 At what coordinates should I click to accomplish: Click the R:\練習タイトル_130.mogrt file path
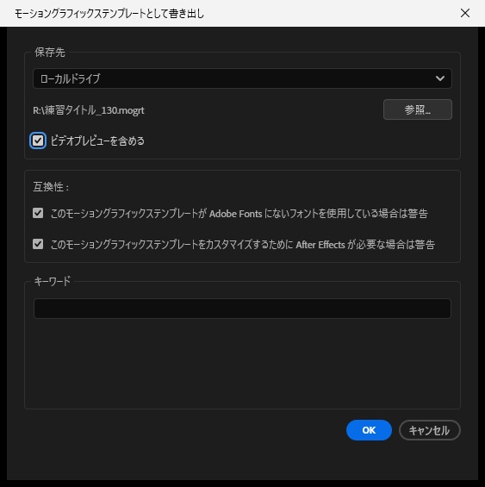click(x=89, y=110)
